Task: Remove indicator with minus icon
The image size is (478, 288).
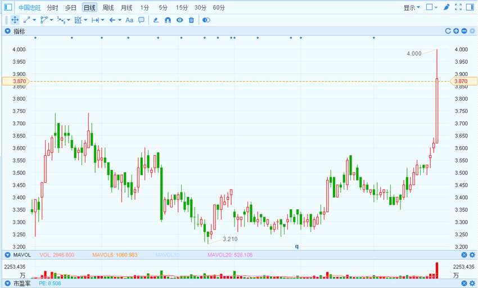Action: [464, 31]
